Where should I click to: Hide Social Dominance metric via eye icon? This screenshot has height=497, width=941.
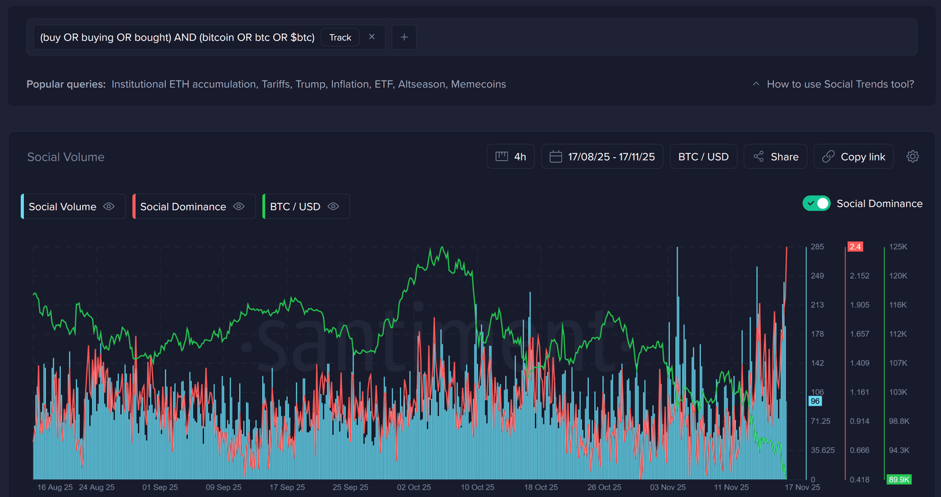239,207
